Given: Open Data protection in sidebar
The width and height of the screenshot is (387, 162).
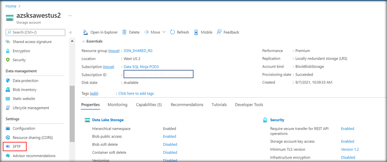Looking at the screenshot, I should 25,81.
